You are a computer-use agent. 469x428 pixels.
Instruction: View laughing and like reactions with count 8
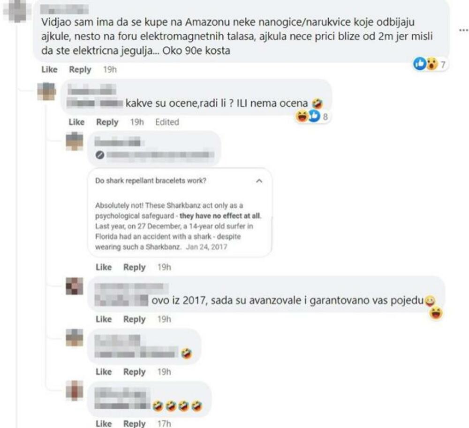point(312,116)
